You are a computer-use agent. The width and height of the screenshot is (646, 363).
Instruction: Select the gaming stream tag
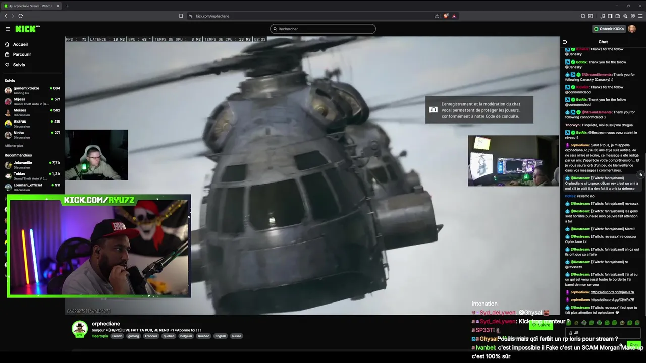click(133, 336)
